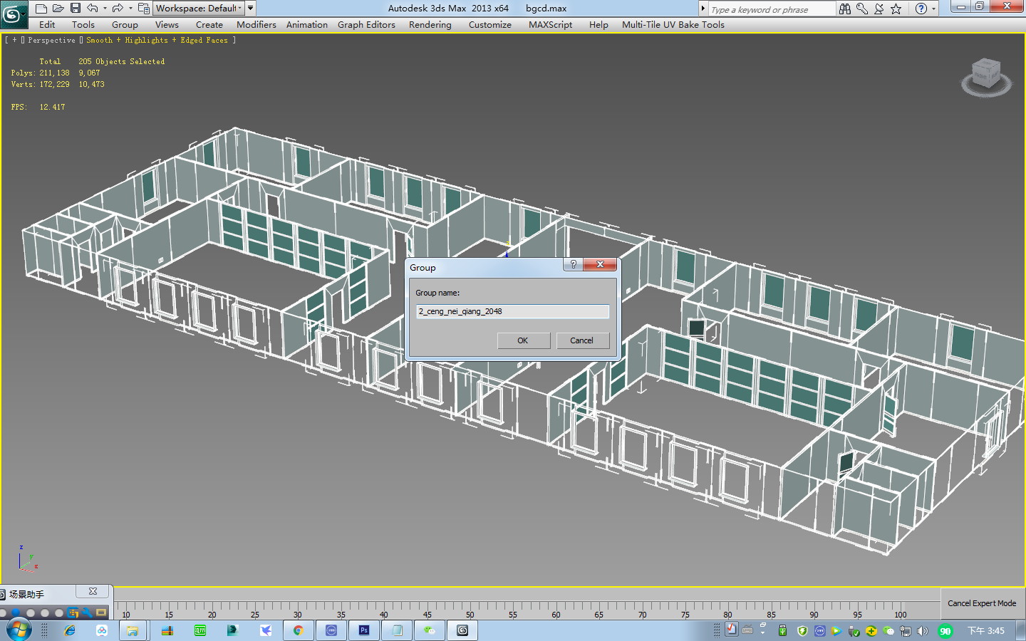Open the Group menu
1026x641 pixels.
125,24
